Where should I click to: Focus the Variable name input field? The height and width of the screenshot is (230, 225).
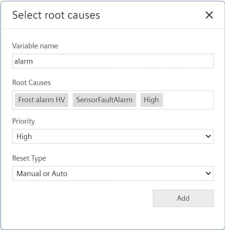pyautogui.click(x=113, y=61)
